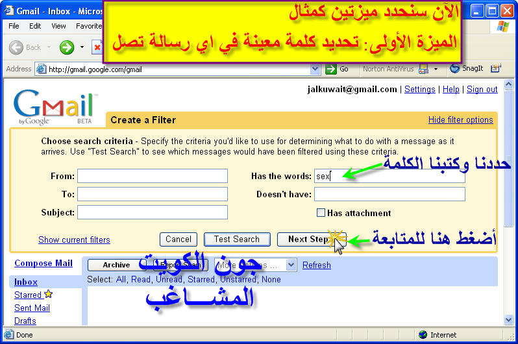Image resolution: width=518 pixels, height=344 pixels.
Task: Open the Drafts folder link
Action: point(25,321)
